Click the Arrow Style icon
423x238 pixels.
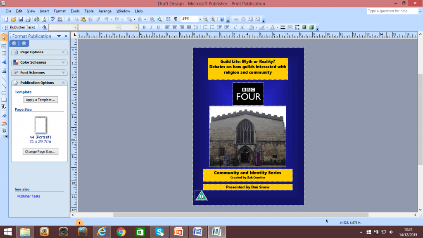coord(297,27)
